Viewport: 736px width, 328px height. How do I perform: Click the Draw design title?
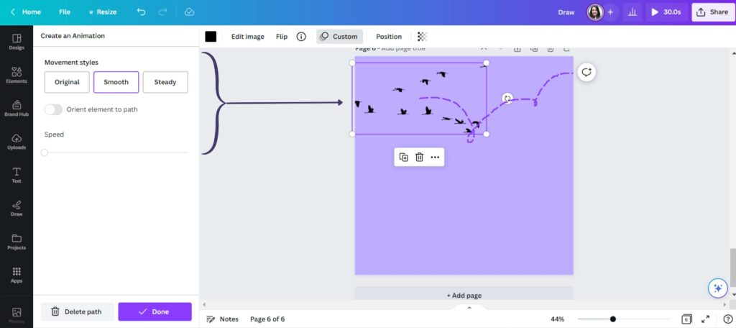point(566,12)
